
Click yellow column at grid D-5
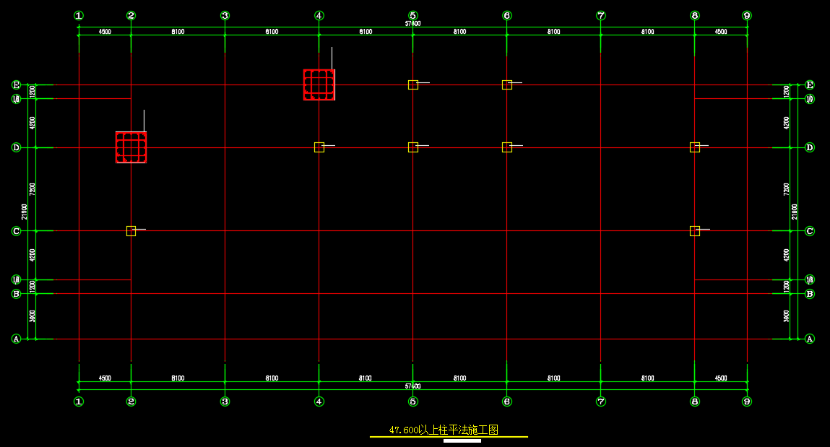[412, 147]
